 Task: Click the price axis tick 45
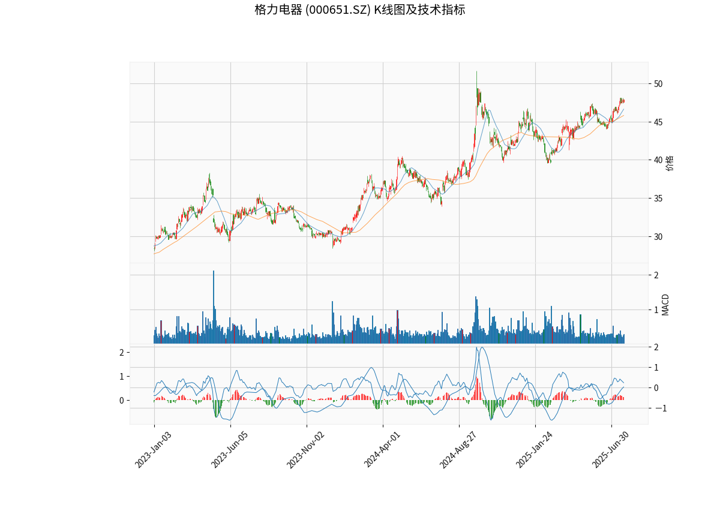point(658,122)
